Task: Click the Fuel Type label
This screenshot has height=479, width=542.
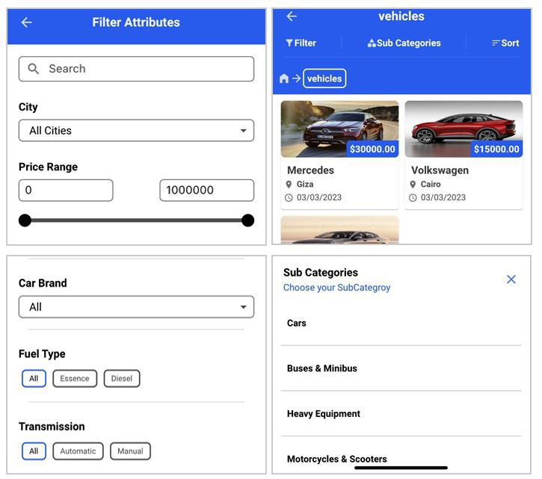Action: click(x=42, y=354)
